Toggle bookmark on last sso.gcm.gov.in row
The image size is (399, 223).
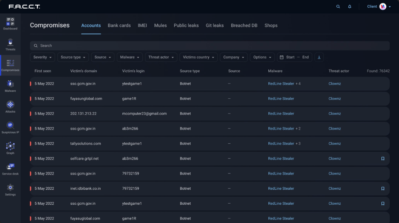coord(383,204)
